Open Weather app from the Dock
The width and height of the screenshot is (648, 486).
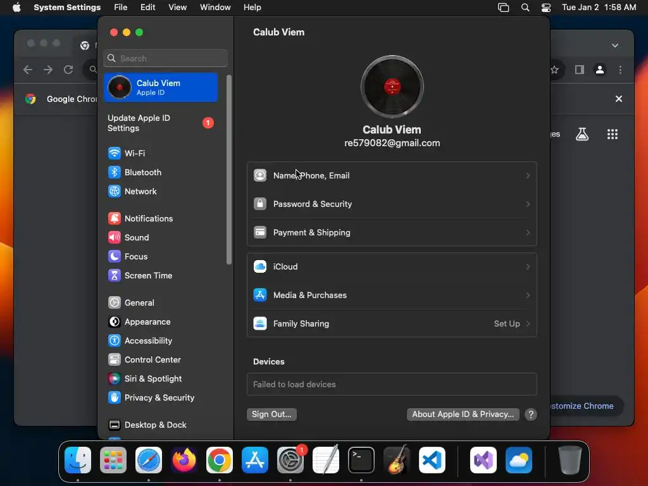[x=519, y=460]
